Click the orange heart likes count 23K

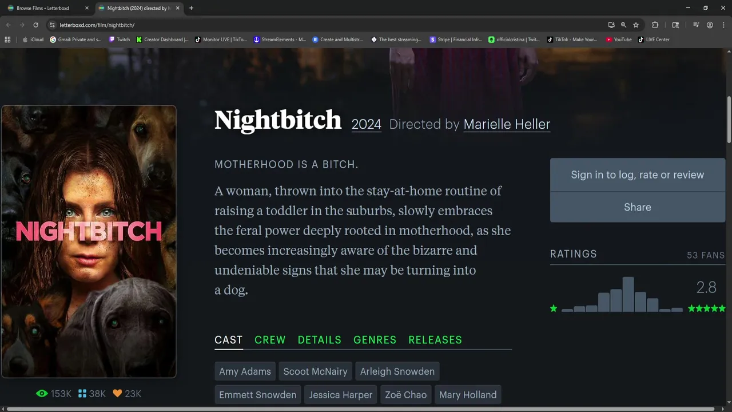pyautogui.click(x=126, y=394)
